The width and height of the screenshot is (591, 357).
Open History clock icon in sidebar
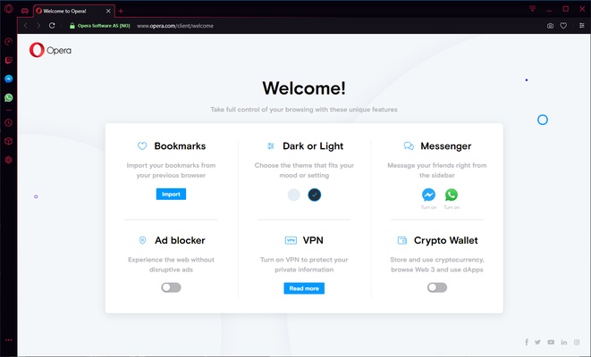click(x=8, y=122)
